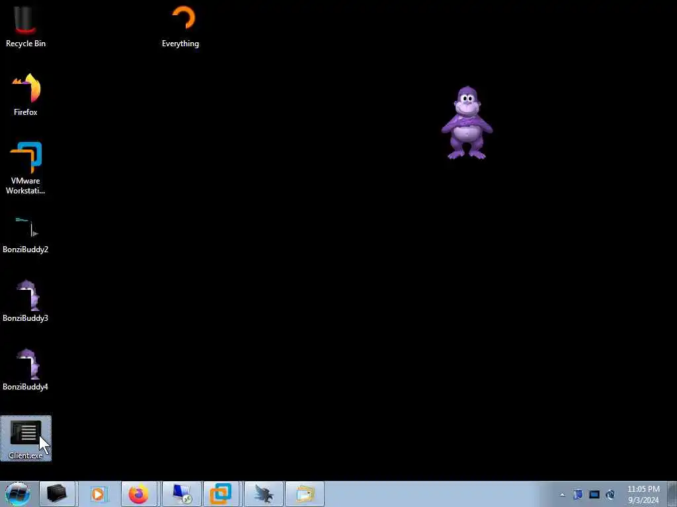Open the black box app in taskbar
This screenshot has height=507, width=677.
[57, 494]
